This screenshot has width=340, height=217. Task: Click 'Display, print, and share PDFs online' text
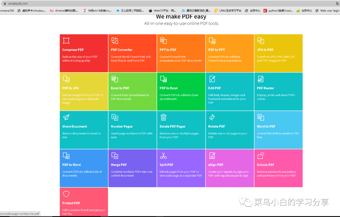[276, 97]
